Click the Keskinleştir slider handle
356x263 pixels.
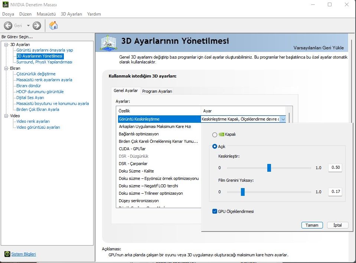coord(269,168)
